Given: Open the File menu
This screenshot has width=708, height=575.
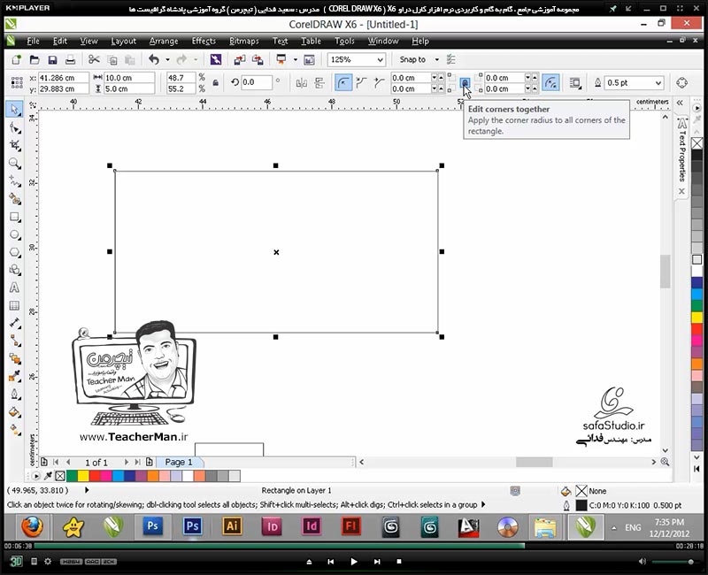Looking at the screenshot, I should click(x=33, y=41).
